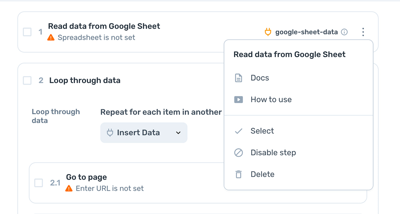Click the Enter URL is not set message

click(x=110, y=188)
